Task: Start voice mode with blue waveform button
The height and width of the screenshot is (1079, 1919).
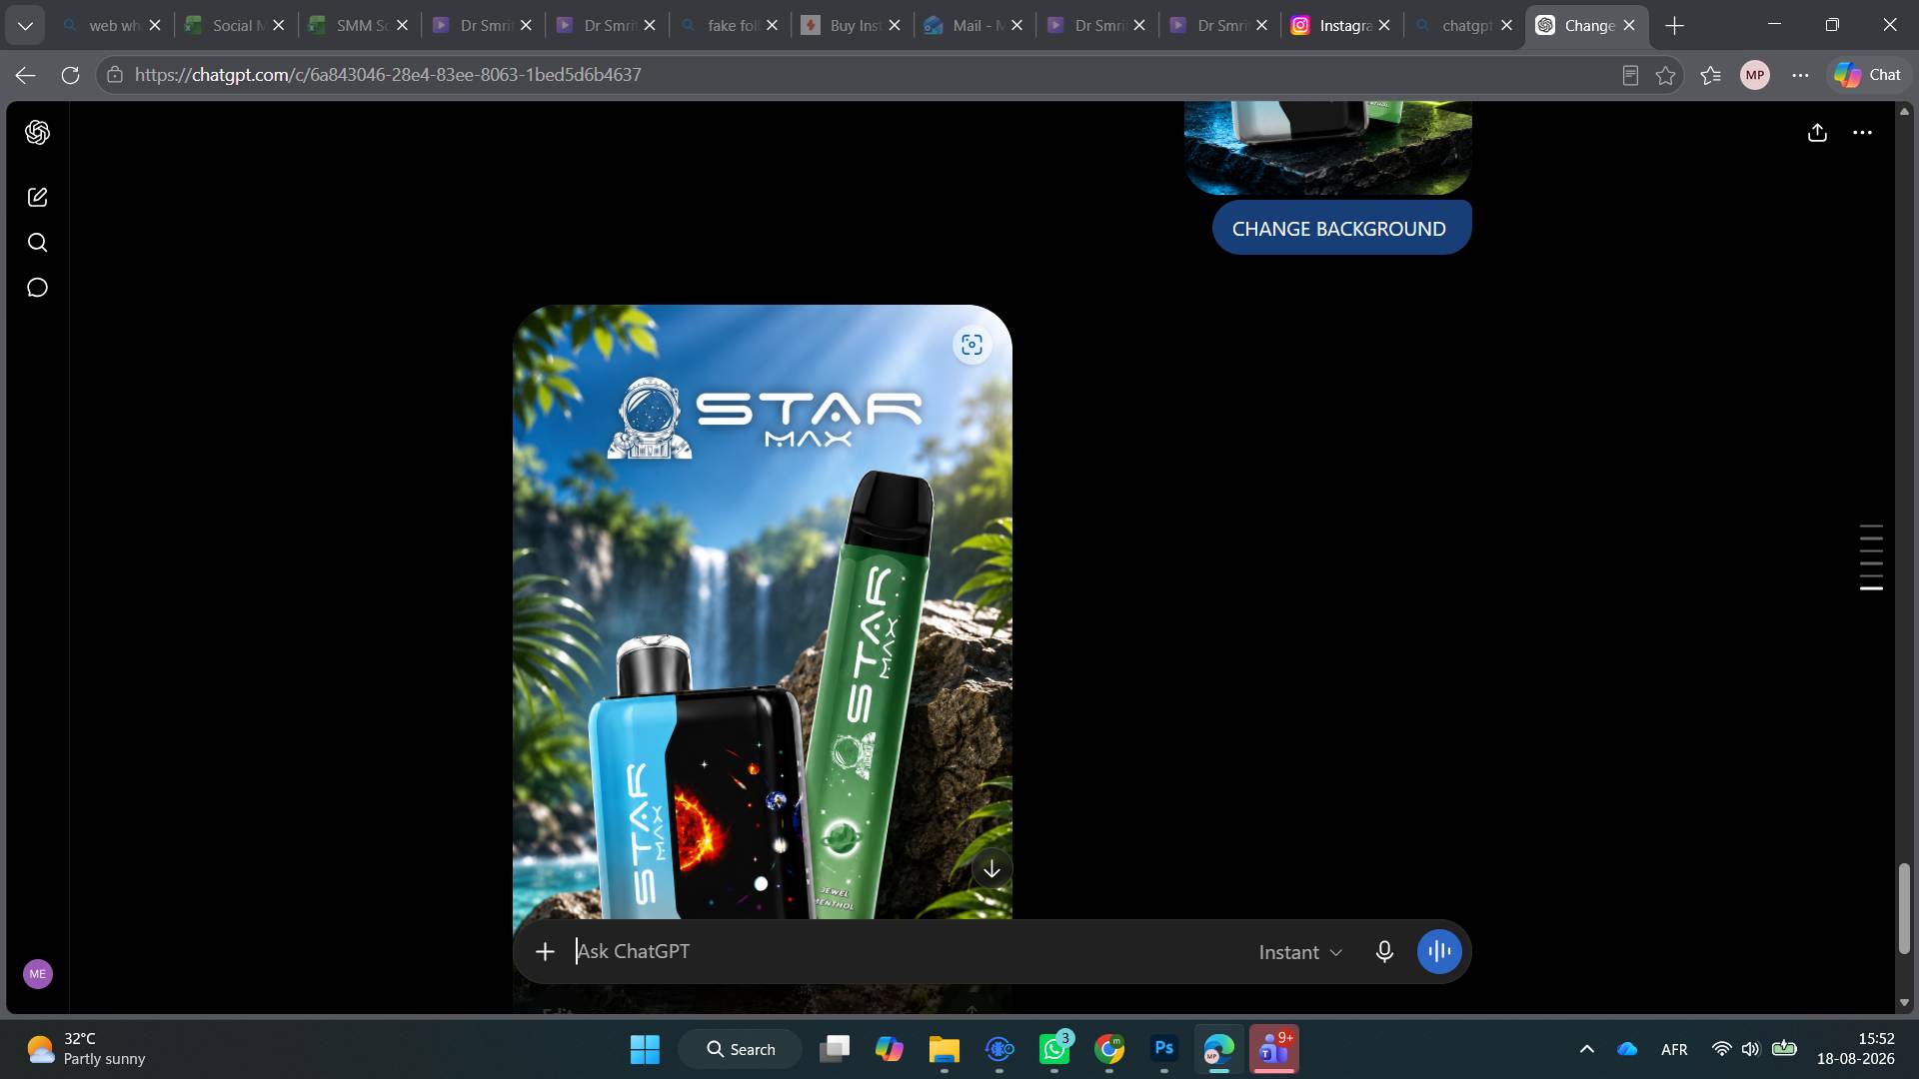Action: 1439,951
